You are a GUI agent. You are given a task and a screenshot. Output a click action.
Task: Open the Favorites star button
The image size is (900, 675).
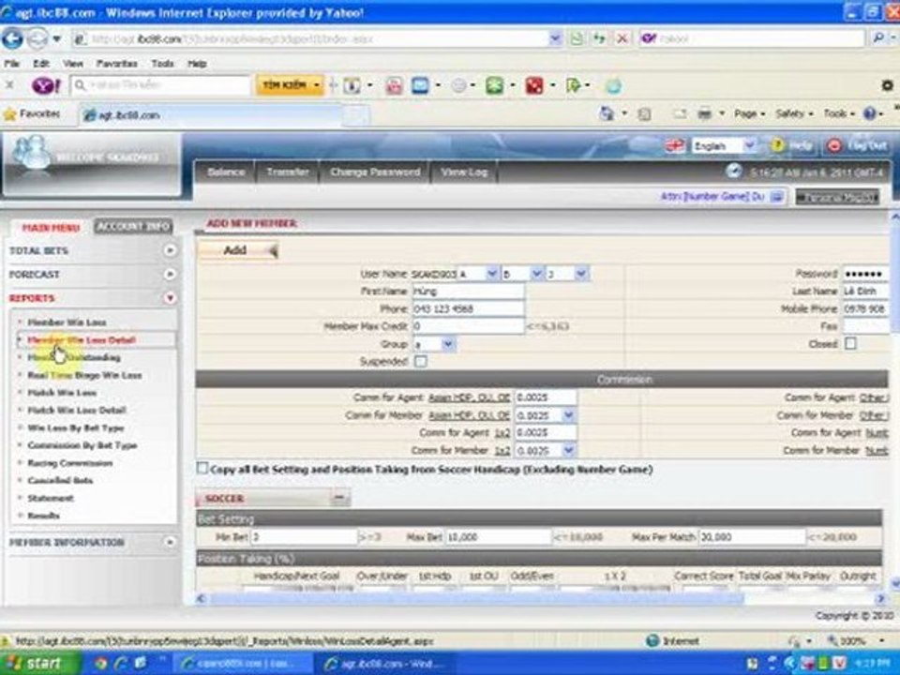(x=32, y=114)
